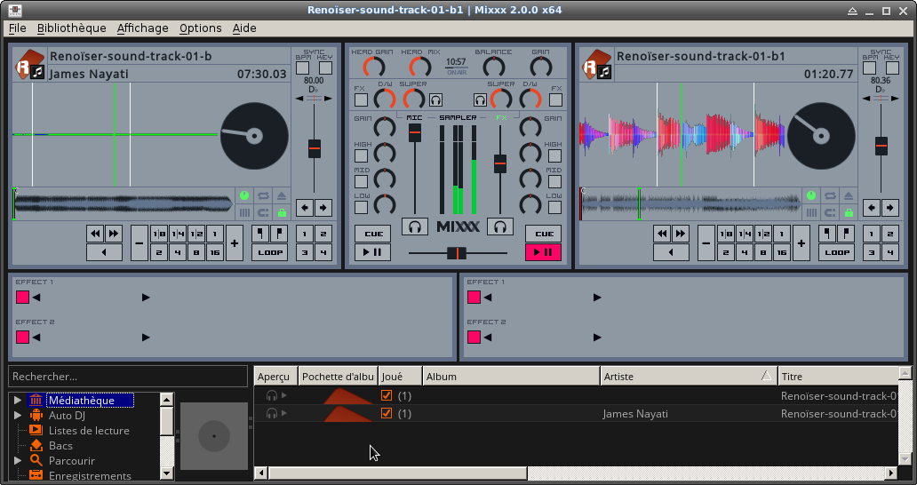Toggle right FX unit headphone button
917x485 pixels.
click(480, 99)
